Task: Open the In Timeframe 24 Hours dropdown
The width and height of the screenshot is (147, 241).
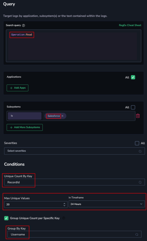Action: [x=107, y=204]
